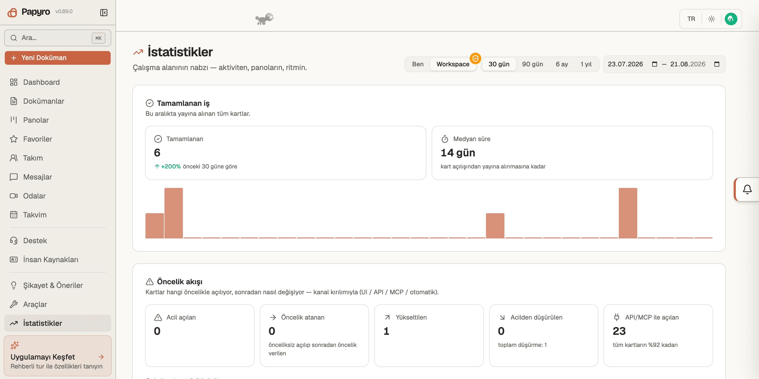Viewport: 759px width, 379px height.
Task: Open the TR language selector
Action: coord(691,19)
